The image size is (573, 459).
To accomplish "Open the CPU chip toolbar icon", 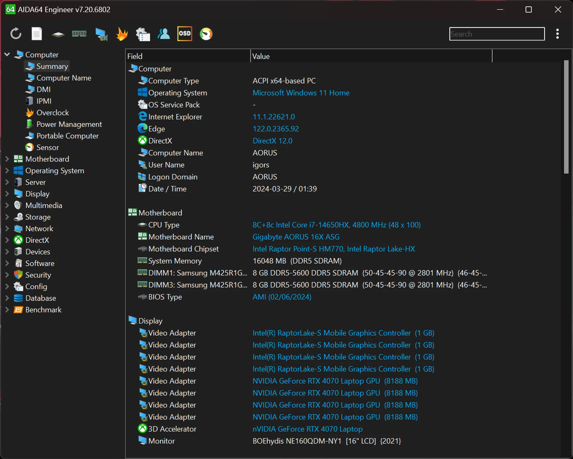I will [x=58, y=34].
